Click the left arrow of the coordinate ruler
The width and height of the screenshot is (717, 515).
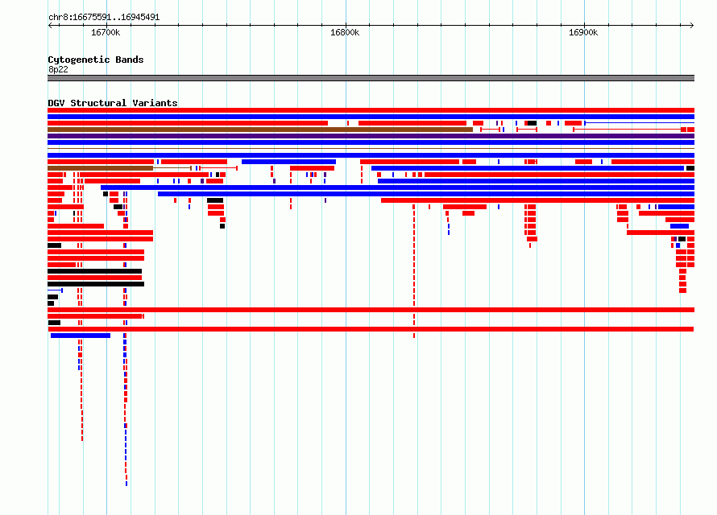50,25
